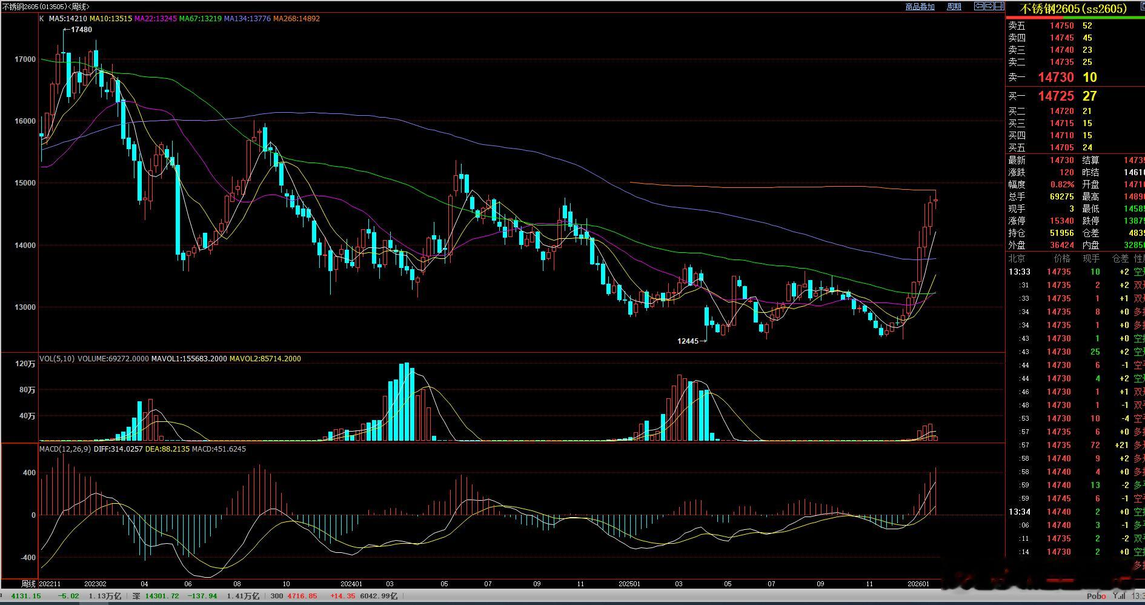
Task: Click the 202601 date label on time axis
Action: tap(918, 584)
